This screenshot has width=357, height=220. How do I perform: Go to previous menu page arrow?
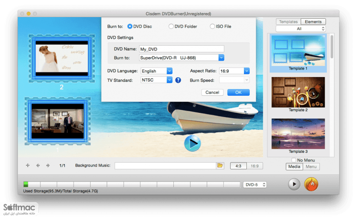pos(38,165)
